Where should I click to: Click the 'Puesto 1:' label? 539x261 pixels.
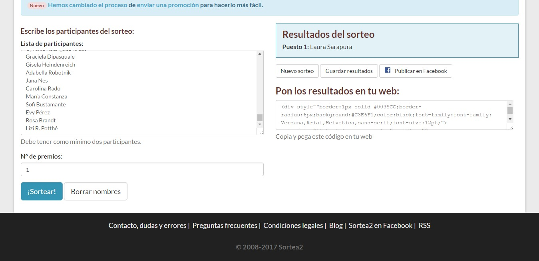coord(296,47)
